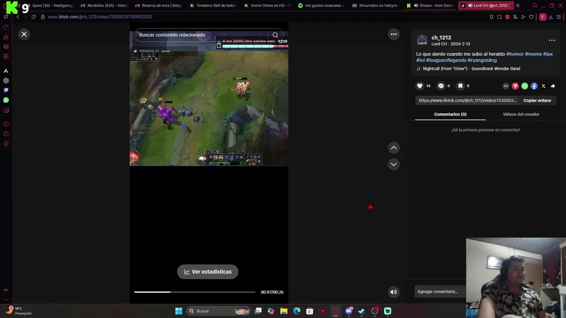
Task: Switch to Videos del creador tab
Action: 521,114
